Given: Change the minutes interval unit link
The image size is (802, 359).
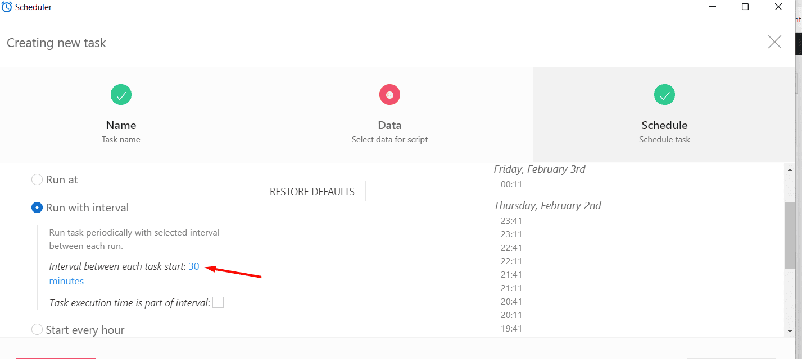Looking at the screenshot, I should click(x=66, y=281).
